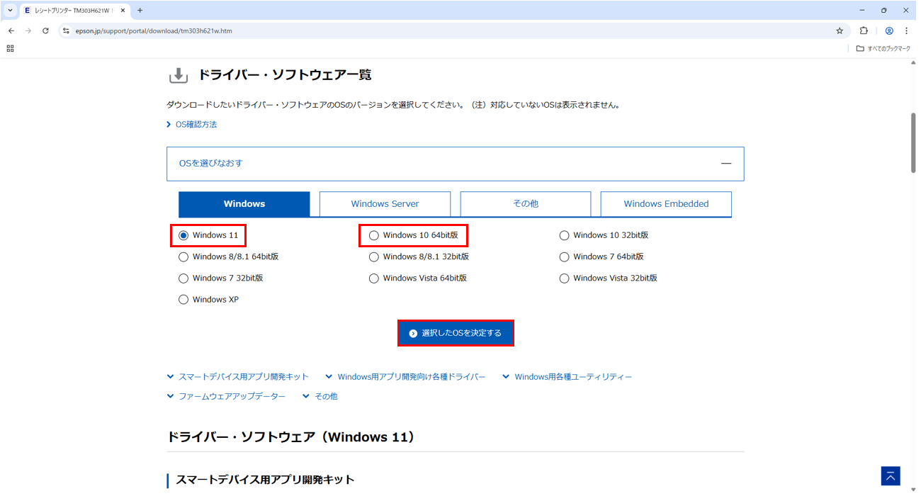This screenshot has width=921, height=496.
Task: Select Windows 10 32bit版 radio button
Action: click(565, 235)
